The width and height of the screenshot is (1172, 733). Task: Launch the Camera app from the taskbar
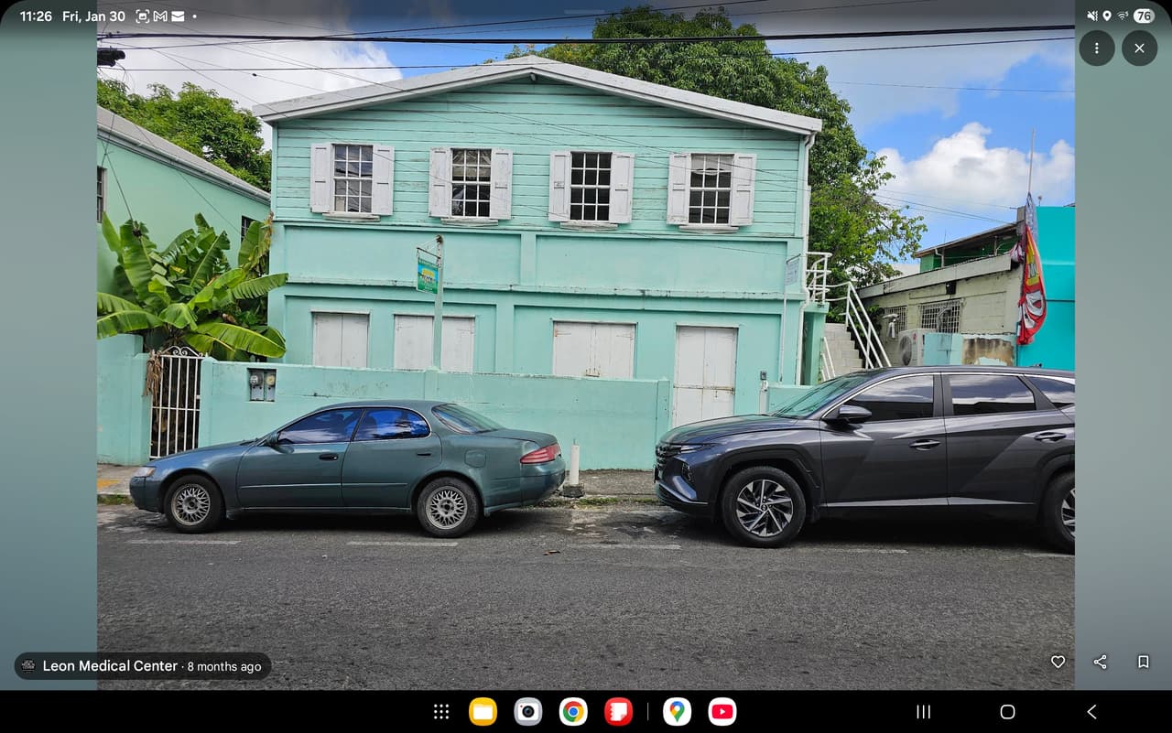click(x=527, y=712)
